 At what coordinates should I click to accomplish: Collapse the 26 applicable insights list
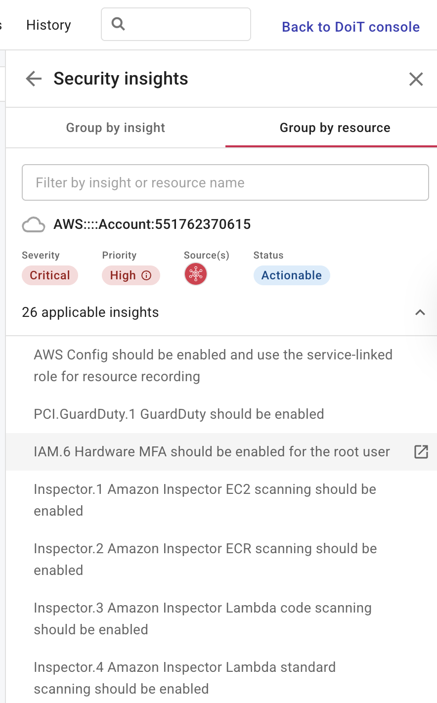(420, 312)
